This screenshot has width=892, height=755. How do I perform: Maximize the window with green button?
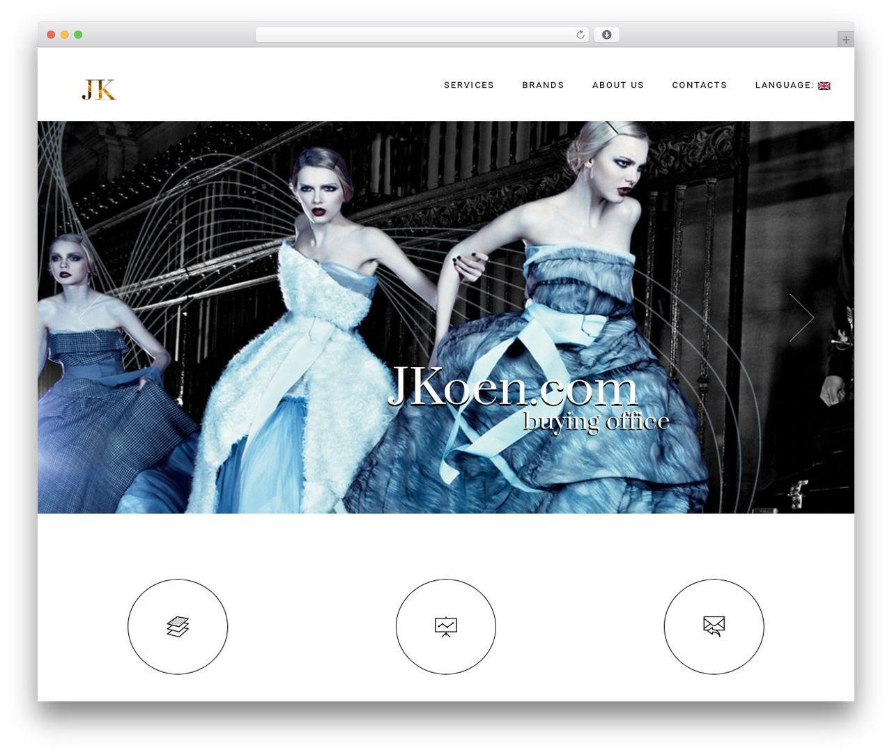tap(78, 35)
